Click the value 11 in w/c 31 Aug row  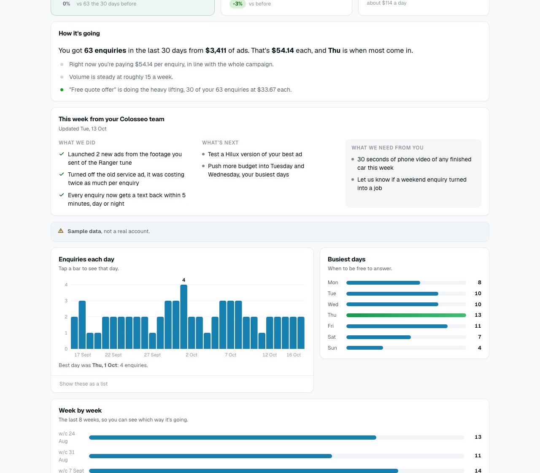478,456
